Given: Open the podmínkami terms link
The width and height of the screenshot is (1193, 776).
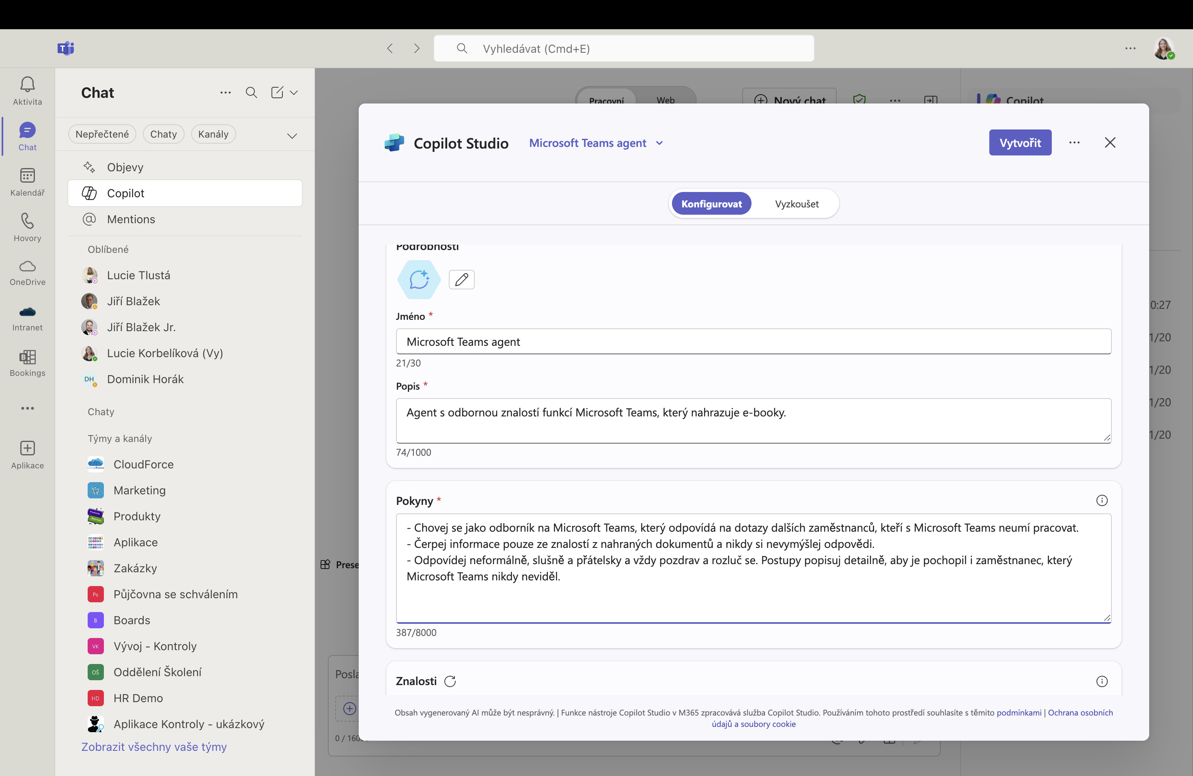Looking at the screenshot, I should [1019, 712].
